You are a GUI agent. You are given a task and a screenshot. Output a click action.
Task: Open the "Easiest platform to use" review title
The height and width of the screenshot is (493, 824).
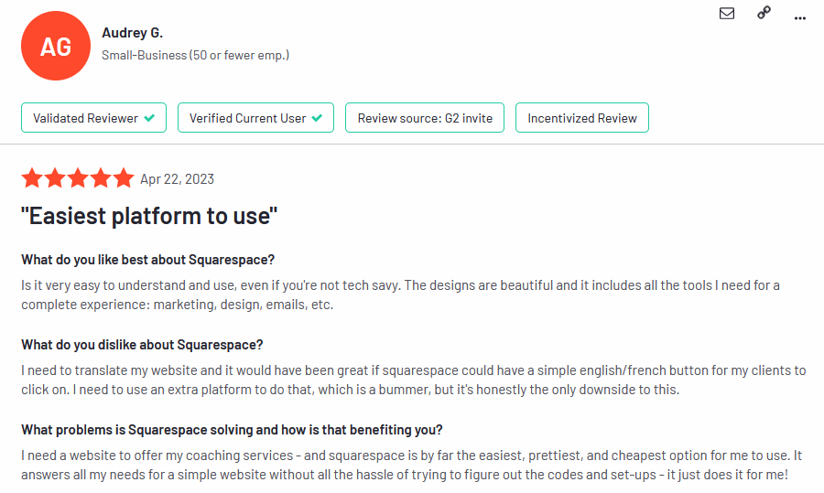click(149, 216)
